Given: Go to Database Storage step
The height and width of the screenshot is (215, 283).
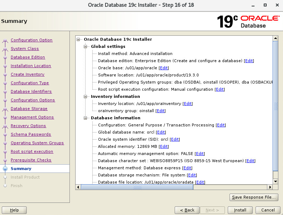Looking at the screenshot, I should (29, 109).
